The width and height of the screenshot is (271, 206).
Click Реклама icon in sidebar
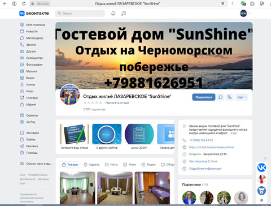pos(22,146)
